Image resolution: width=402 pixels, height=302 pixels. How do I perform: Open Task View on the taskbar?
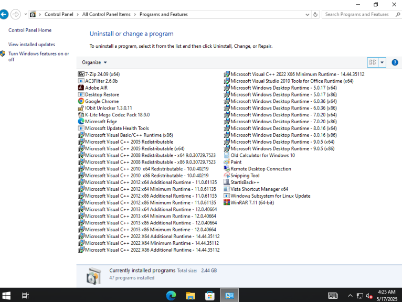click(x=25, y=296)
